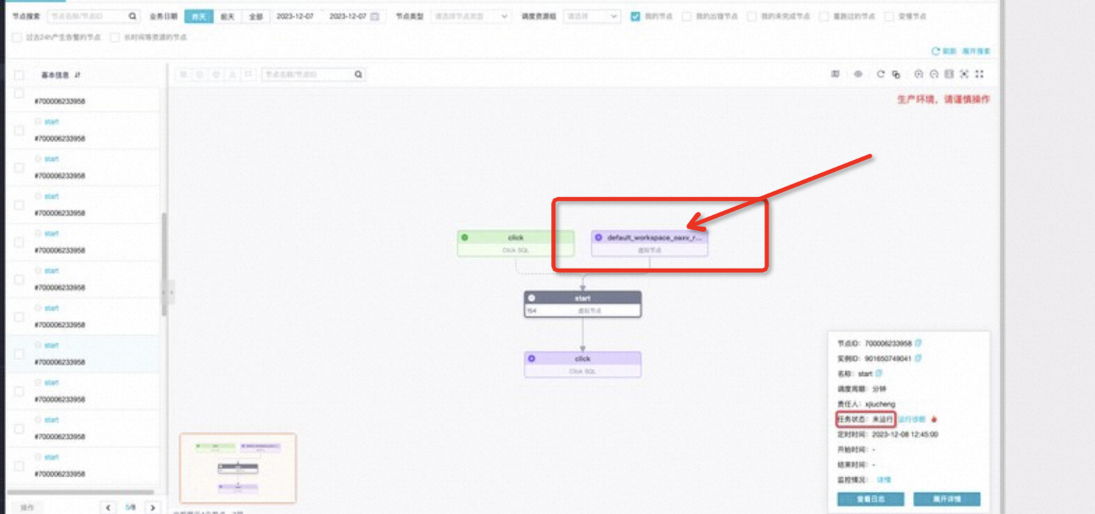The image size is (1095, 514).
Task: Select the 昨天 date tab
Action: (x=199, y=16)
